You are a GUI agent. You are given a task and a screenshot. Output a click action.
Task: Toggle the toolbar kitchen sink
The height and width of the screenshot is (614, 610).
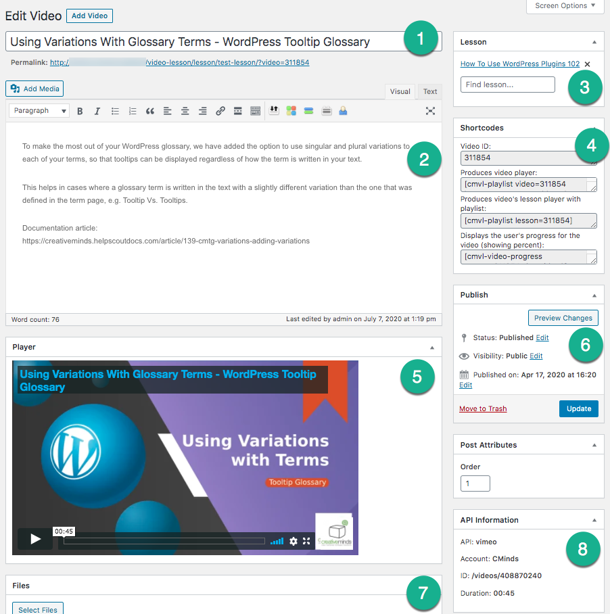tap(255, 111)
